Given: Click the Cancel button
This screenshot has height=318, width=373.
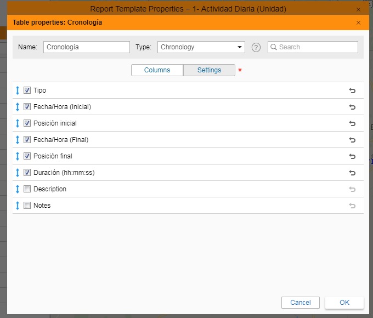Looking at the screenshot, I should (x=300, y=303).
